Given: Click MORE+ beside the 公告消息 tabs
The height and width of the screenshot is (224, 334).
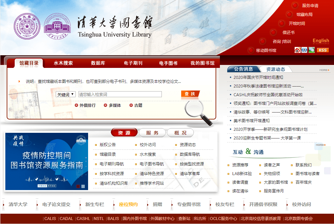Looking at the screenshot, I should [x=324, y=70].
